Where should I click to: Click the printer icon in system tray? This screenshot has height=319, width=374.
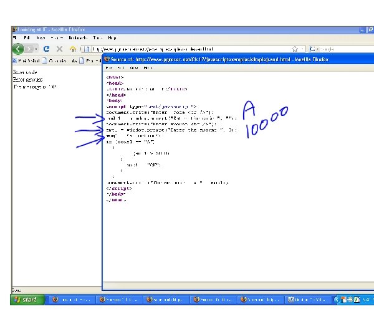coord(350,300)
